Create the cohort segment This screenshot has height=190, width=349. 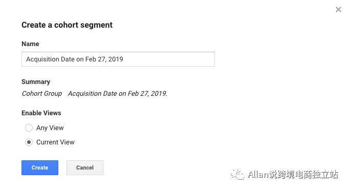[40, 167]
